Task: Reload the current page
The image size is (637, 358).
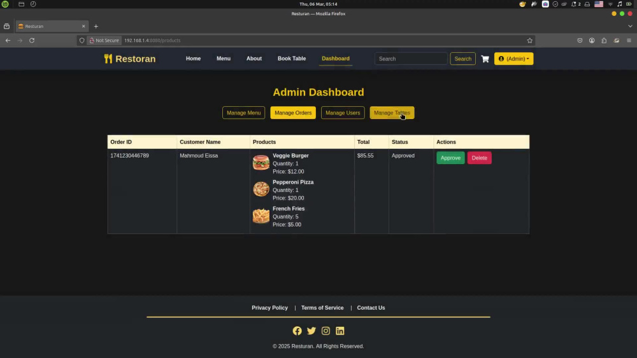Action: point(32,40)
